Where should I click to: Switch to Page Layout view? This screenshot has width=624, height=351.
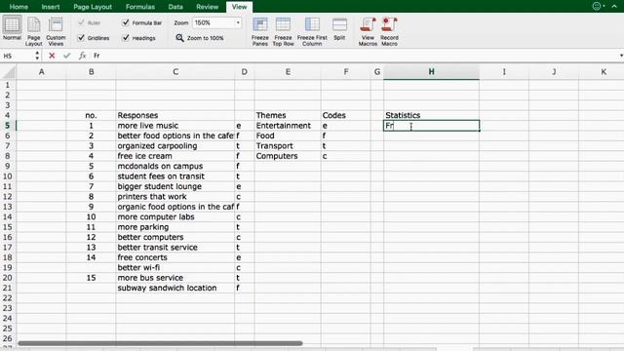[x=33, y=31]
